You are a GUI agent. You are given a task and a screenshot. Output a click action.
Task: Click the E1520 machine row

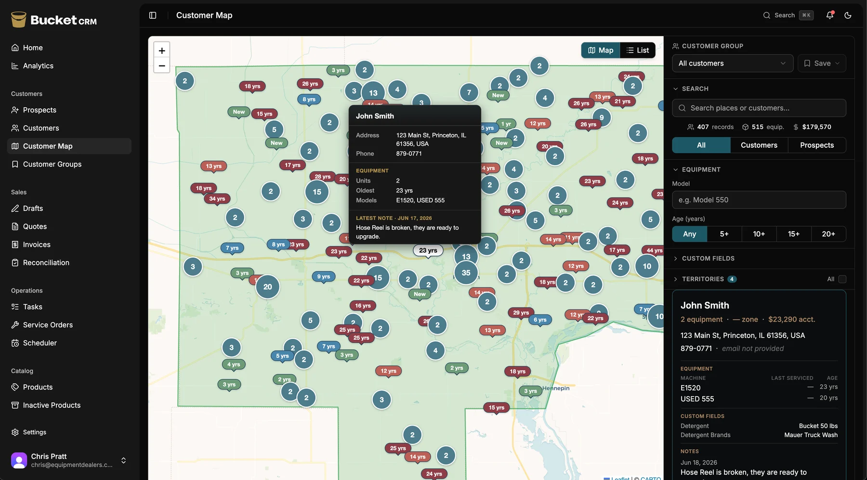(x=759, y=388)
